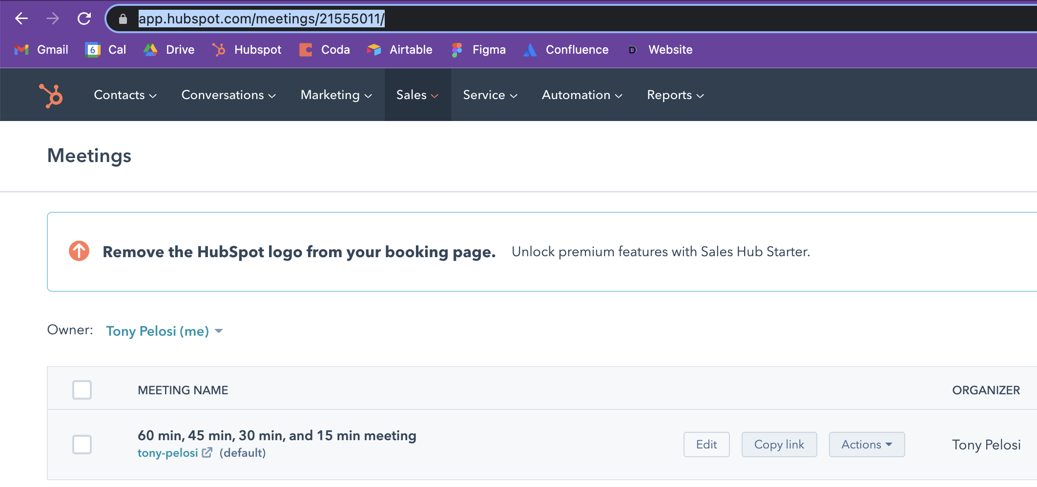Click the (default) label under meeting name
This screenshot has width=1037, height=487.
click(243, 453)
